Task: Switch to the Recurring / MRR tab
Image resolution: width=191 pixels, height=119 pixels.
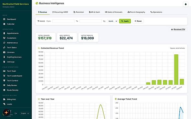Action: click(x=60, y=12)
